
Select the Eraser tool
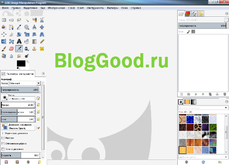(x=11, y=49)
